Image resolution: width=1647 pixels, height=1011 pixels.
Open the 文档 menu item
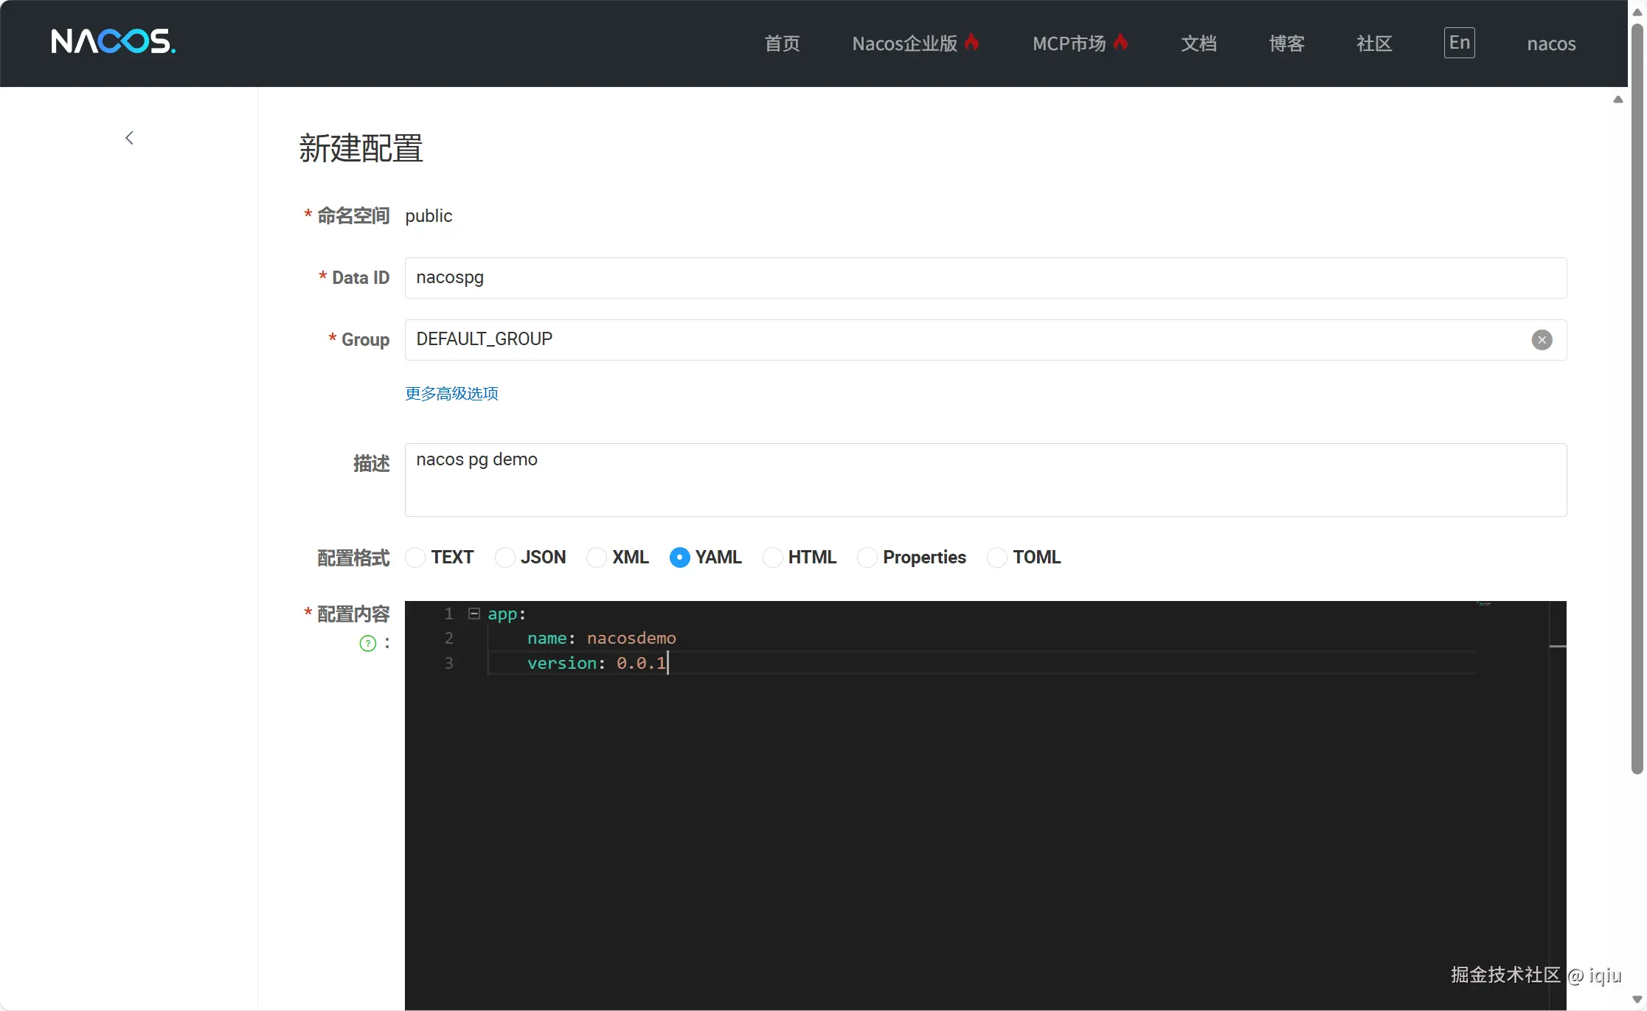(x=1199, y=44)
